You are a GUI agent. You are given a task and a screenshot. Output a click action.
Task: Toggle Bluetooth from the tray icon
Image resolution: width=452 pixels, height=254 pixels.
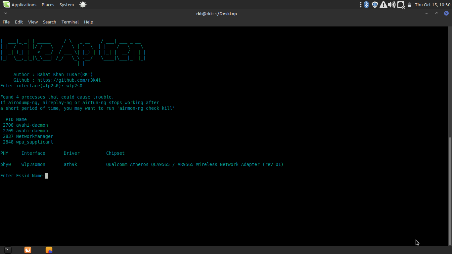[366, 5]
